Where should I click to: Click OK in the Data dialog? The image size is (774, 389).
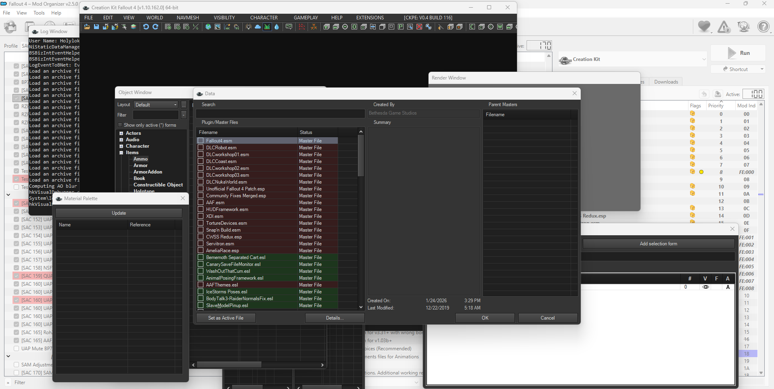[x=485, y=318]
